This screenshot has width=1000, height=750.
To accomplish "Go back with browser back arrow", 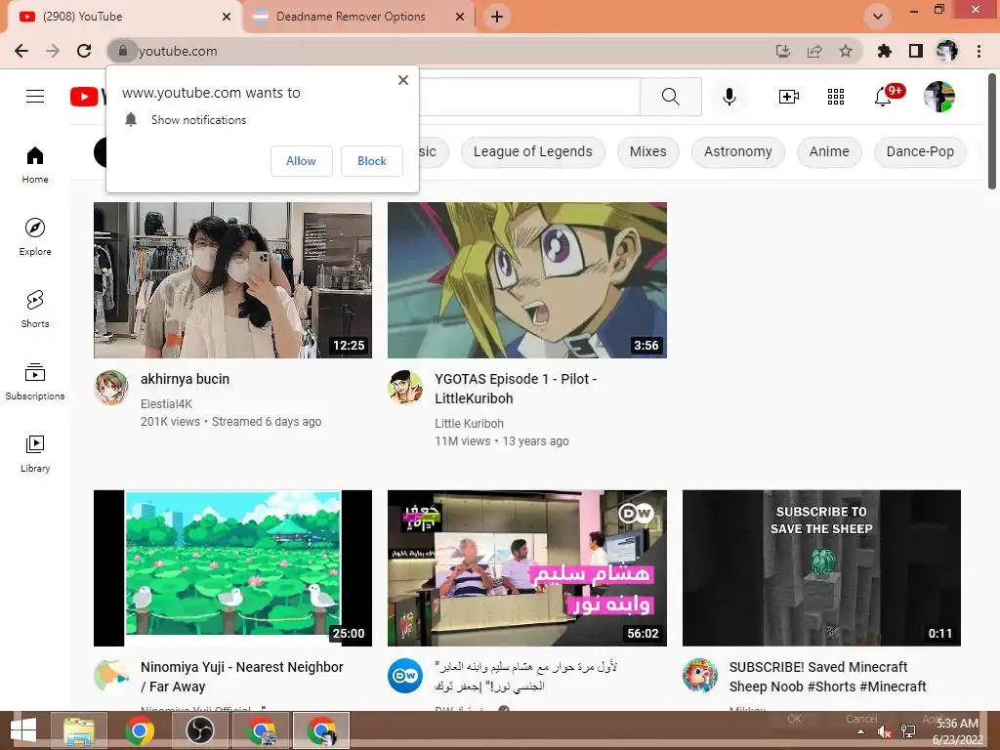I will (21, 51).
